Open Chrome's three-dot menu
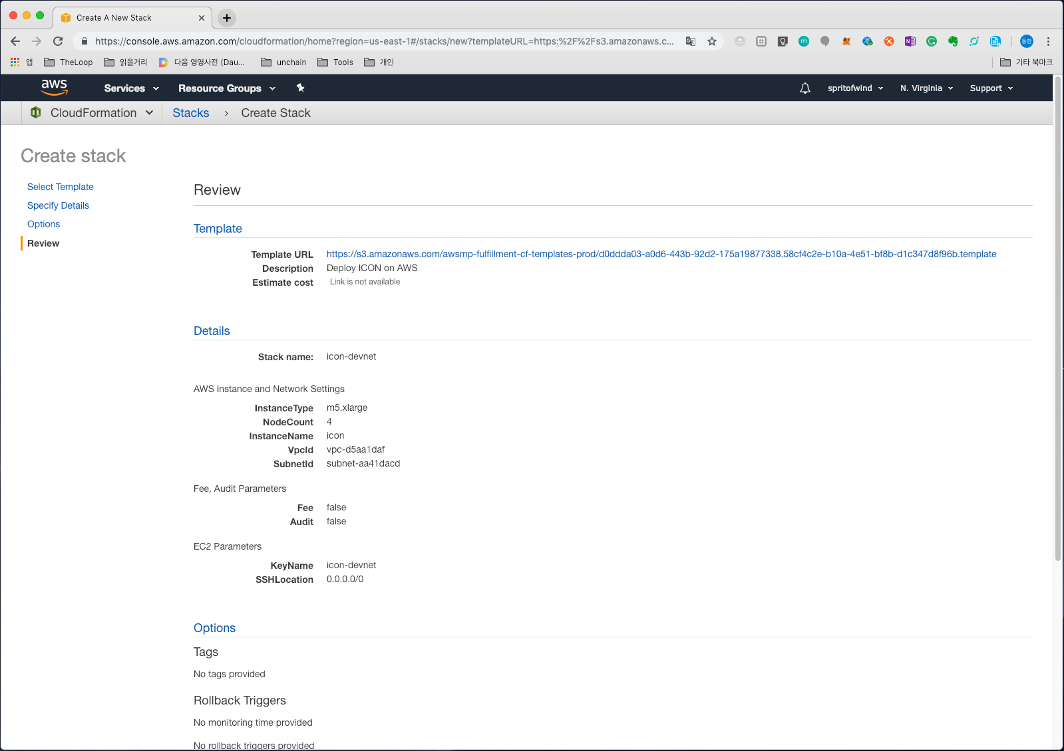 [x=1048, y=41]
